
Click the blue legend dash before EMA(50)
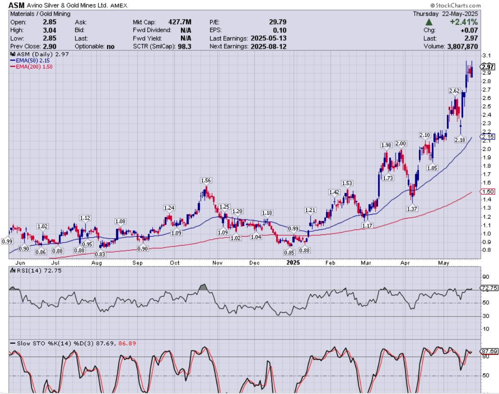(13, 60)
